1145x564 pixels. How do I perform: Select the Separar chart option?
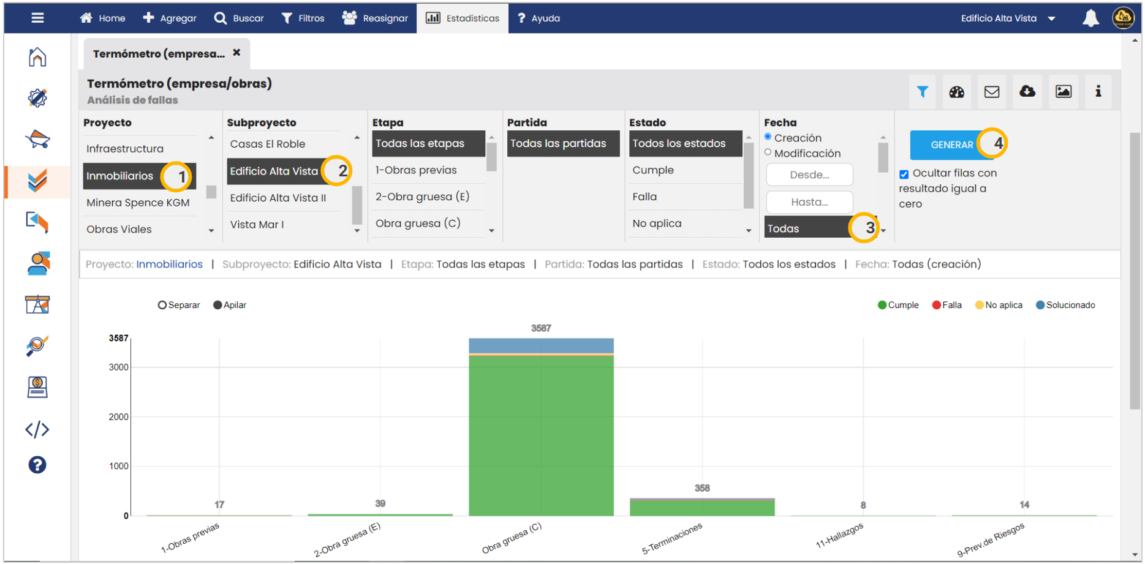pyautogui.click(x=162, y=305)
